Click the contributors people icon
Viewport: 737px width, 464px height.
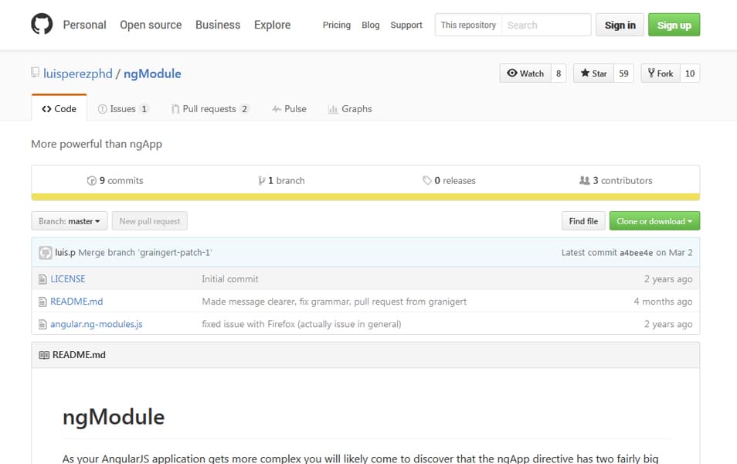pyautogui.click(x=584, y=180)
